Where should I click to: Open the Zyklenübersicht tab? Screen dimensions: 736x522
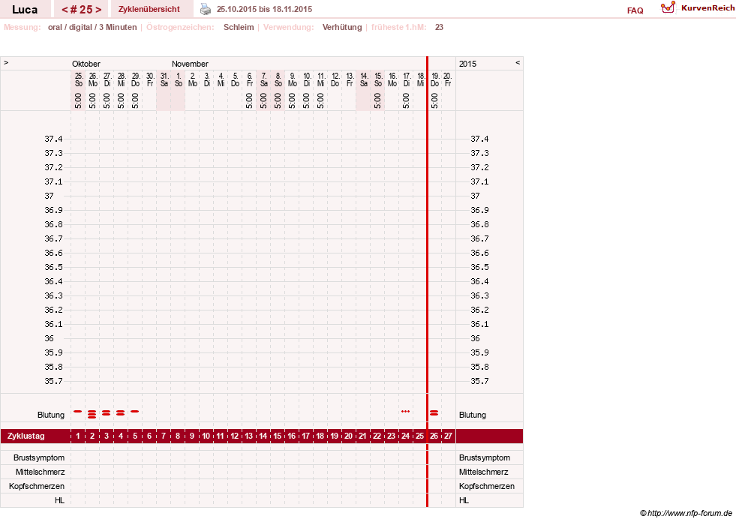click(x=149, y=9)
